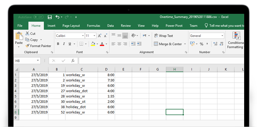Screen dimensions: 257x127
Task: Click Increase Indent icon
Action: click(139, 44)
